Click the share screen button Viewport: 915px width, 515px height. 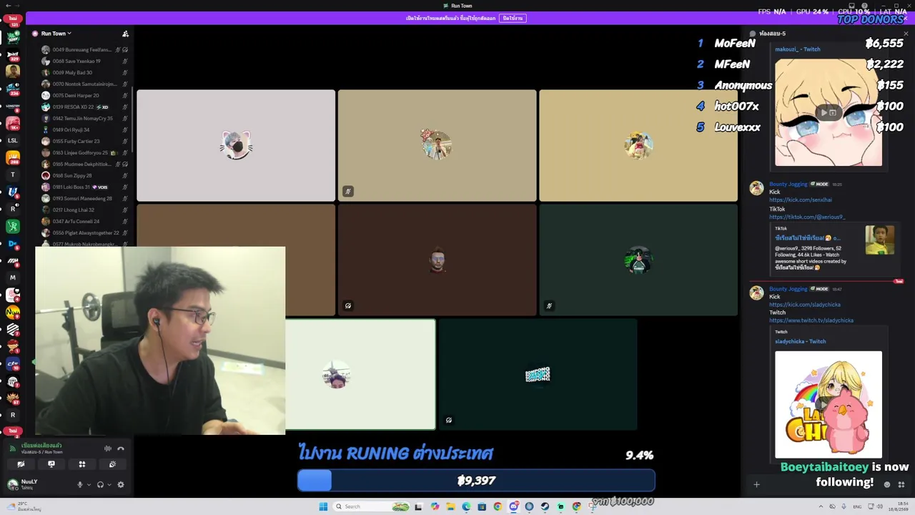pos(51,464)
